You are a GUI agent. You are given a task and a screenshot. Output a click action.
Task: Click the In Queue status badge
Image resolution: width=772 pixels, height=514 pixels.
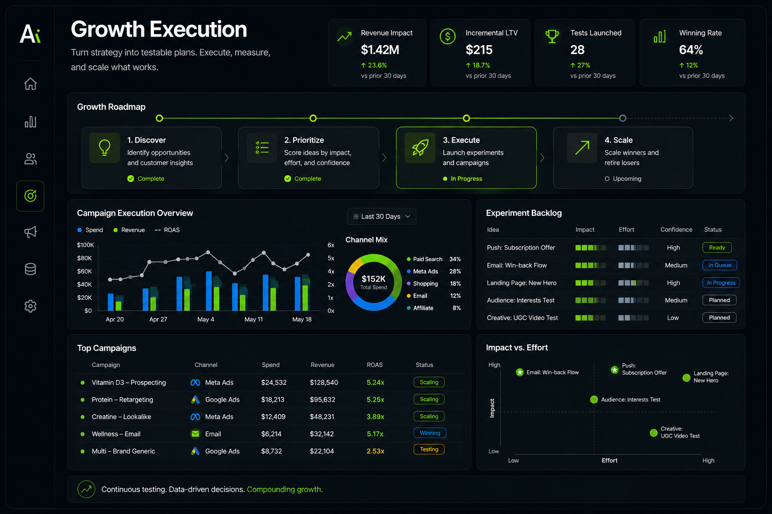pyautogui.click(x=720, y=265)
